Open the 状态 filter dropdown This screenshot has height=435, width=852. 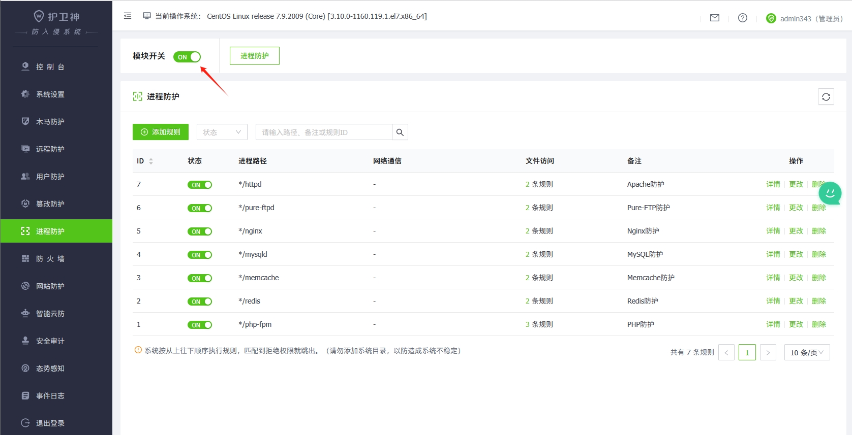pyautogui.click(x=222, y=132)
